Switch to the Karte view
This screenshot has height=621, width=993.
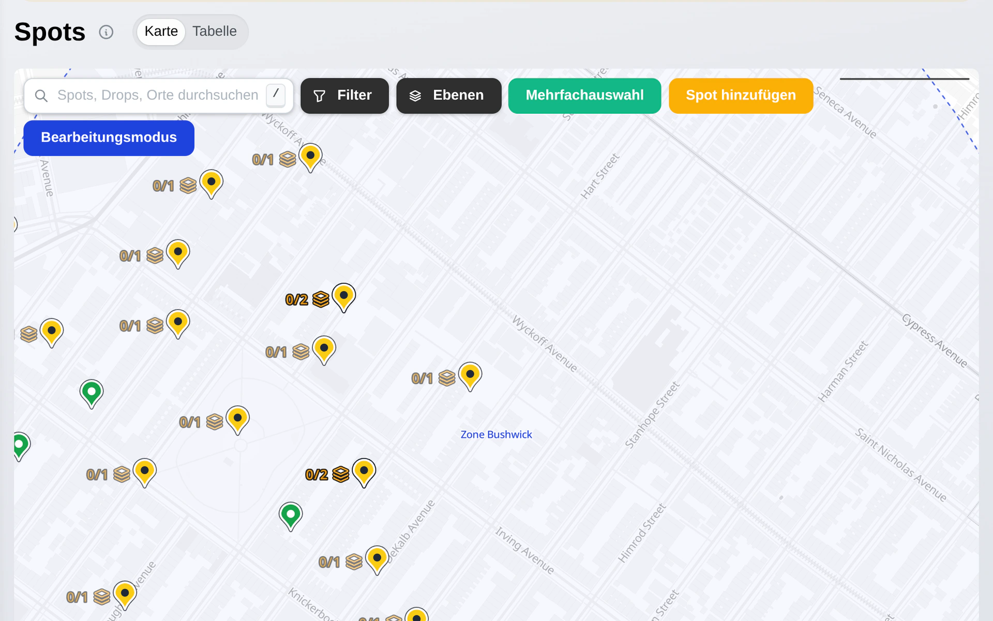(161, 32)
